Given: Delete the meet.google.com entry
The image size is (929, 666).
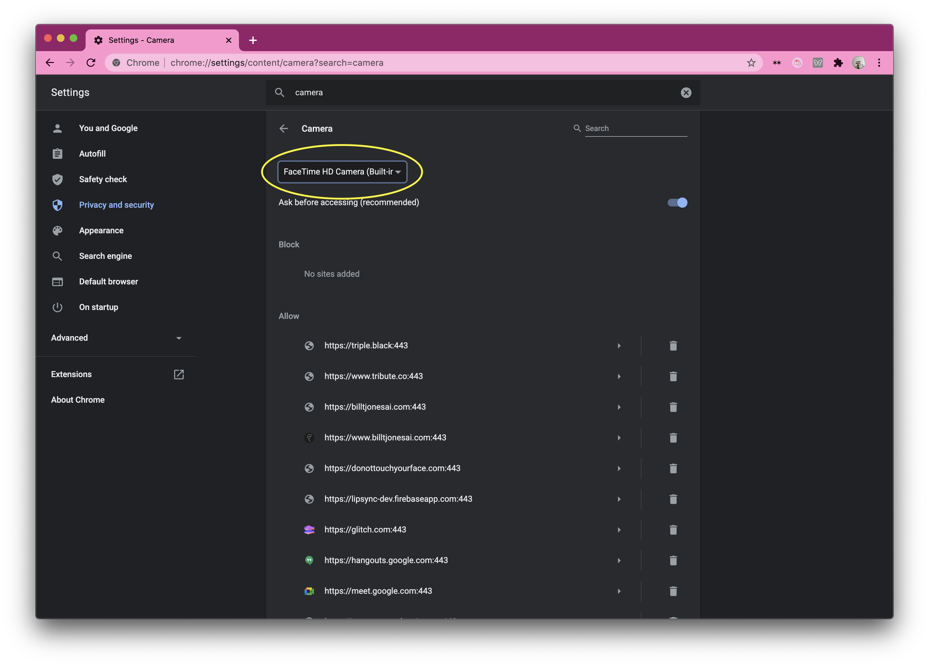Looking at the screenshot, I should 673,592.
